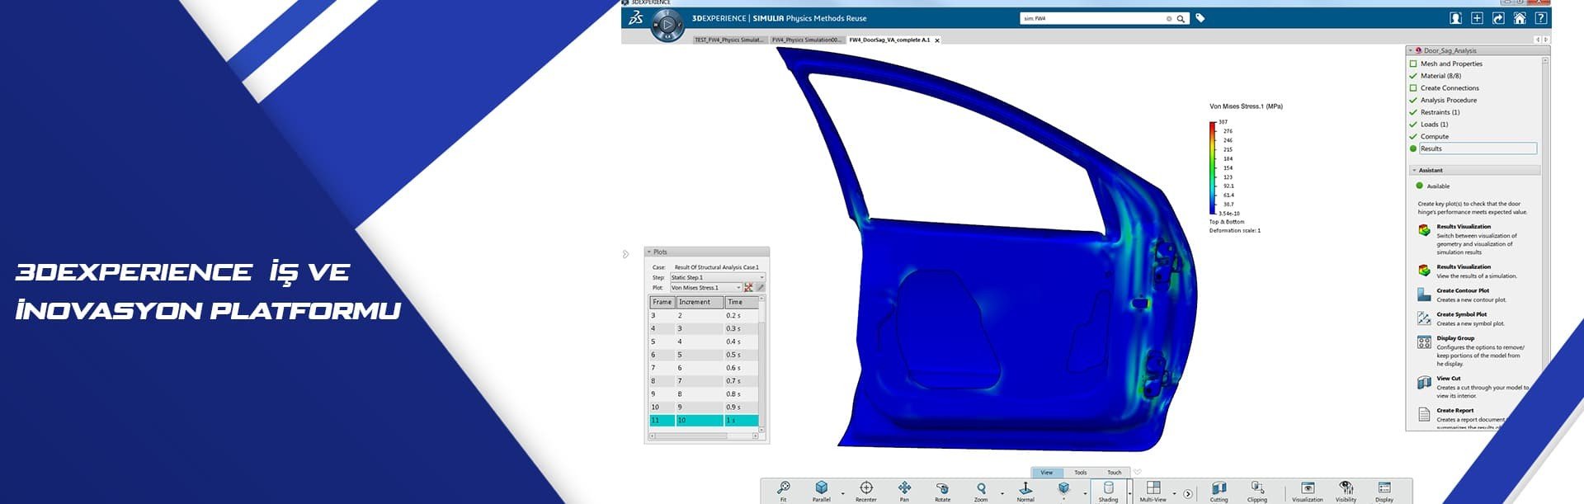
Task: Click the Compute check mark
Action: point(1413,136)
